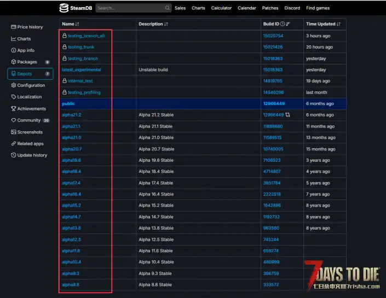The width and height of the screenshot is (386, 298).
Task: Open the public branch link
Action: point(68,104)
